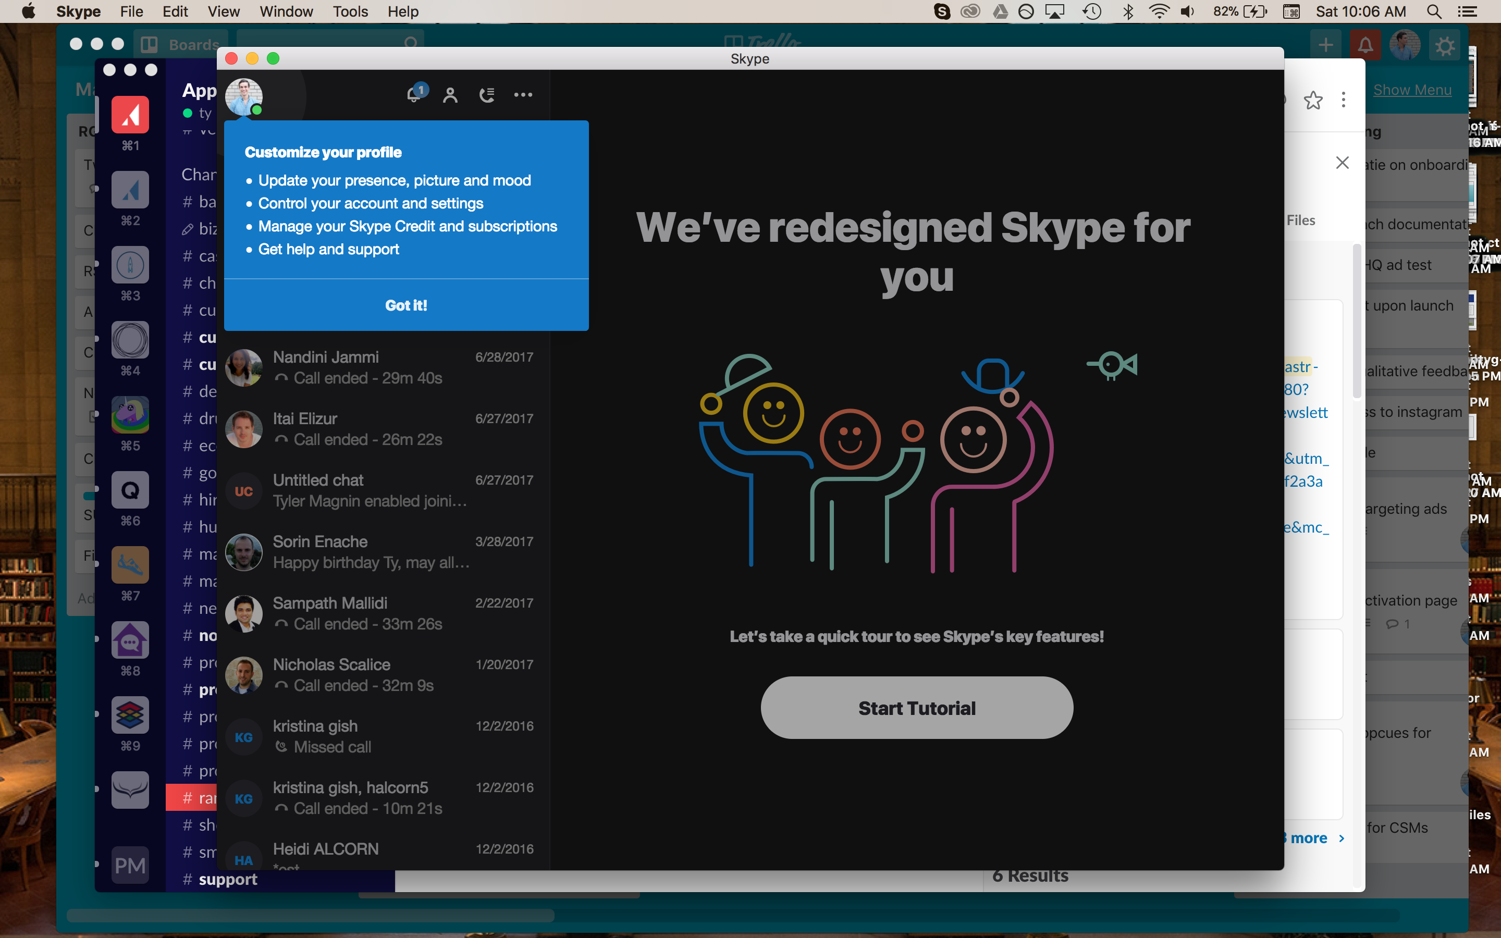Click volume icon in menu bar

tap(1187, 11)
